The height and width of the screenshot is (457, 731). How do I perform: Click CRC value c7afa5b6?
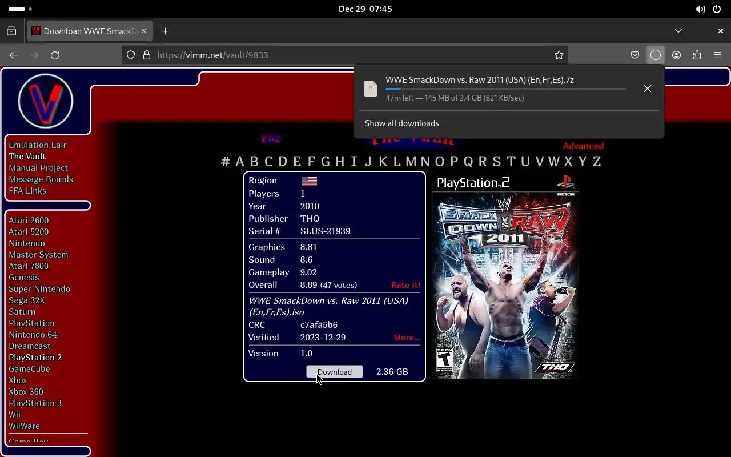click(x=319, y=325)
